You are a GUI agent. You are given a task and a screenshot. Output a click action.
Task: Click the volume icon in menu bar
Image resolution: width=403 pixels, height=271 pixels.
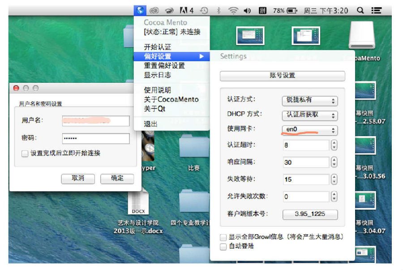(247, 10)
